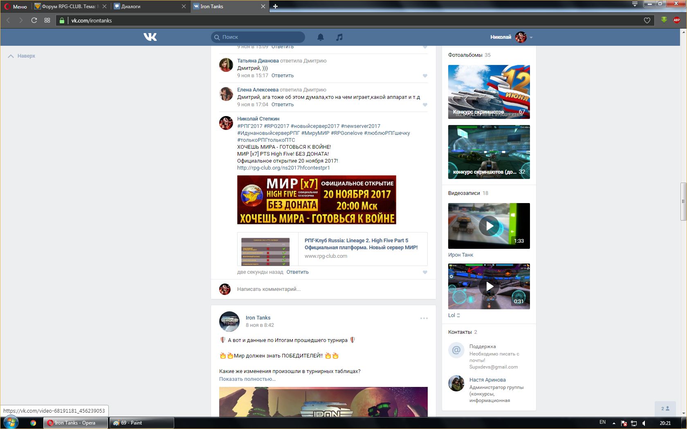Open the rpg-club.org contest link
This screenshot has height=429, width=687.
coord(283,168)
